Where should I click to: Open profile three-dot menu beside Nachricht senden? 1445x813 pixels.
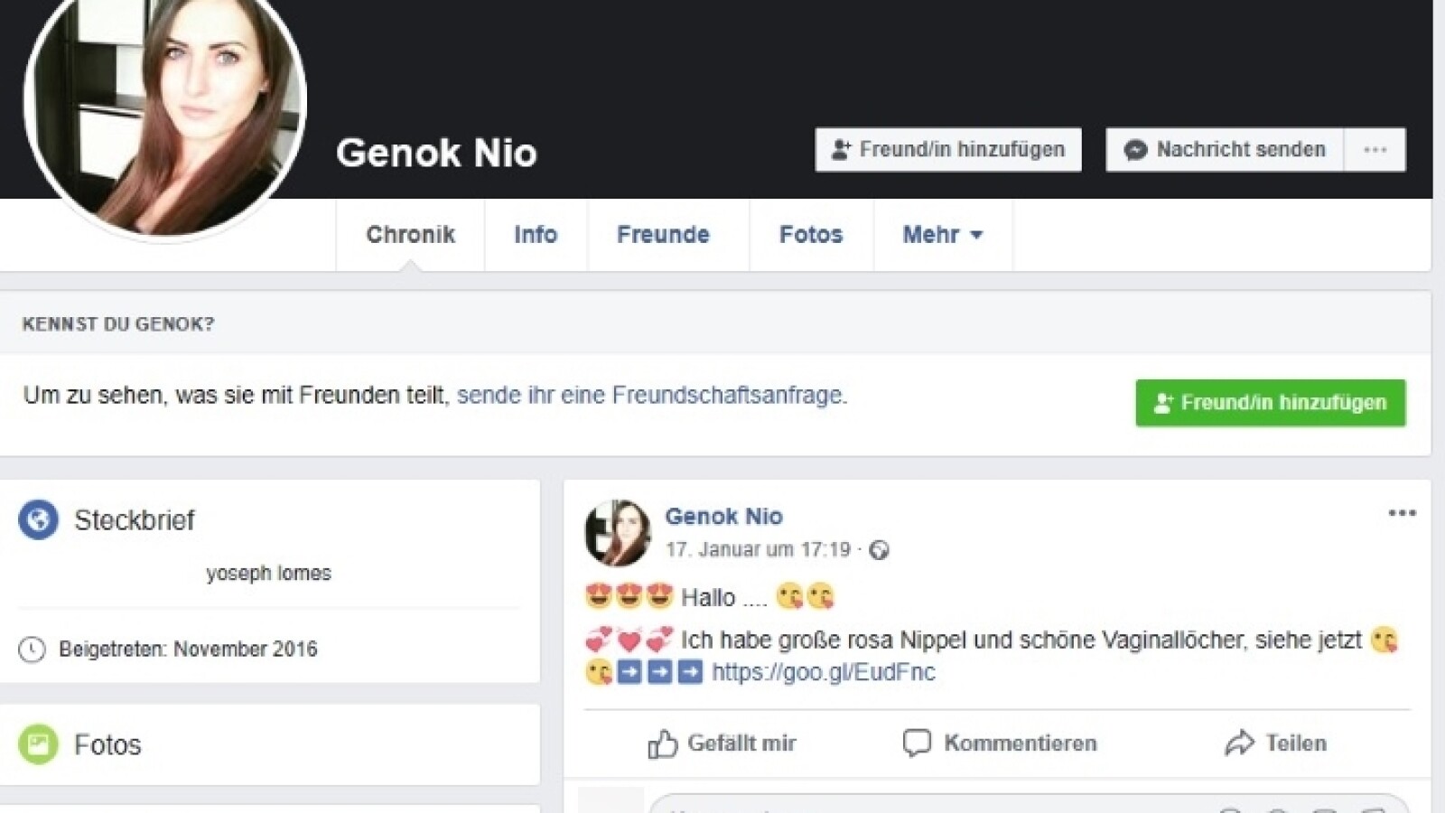1375,150
